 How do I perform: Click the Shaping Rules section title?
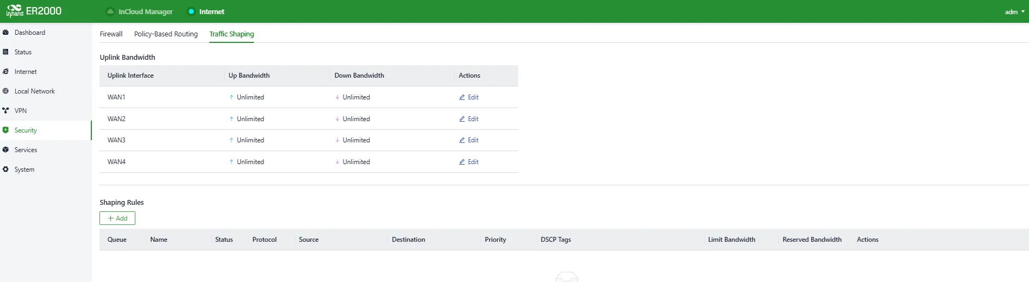[122, 202]
